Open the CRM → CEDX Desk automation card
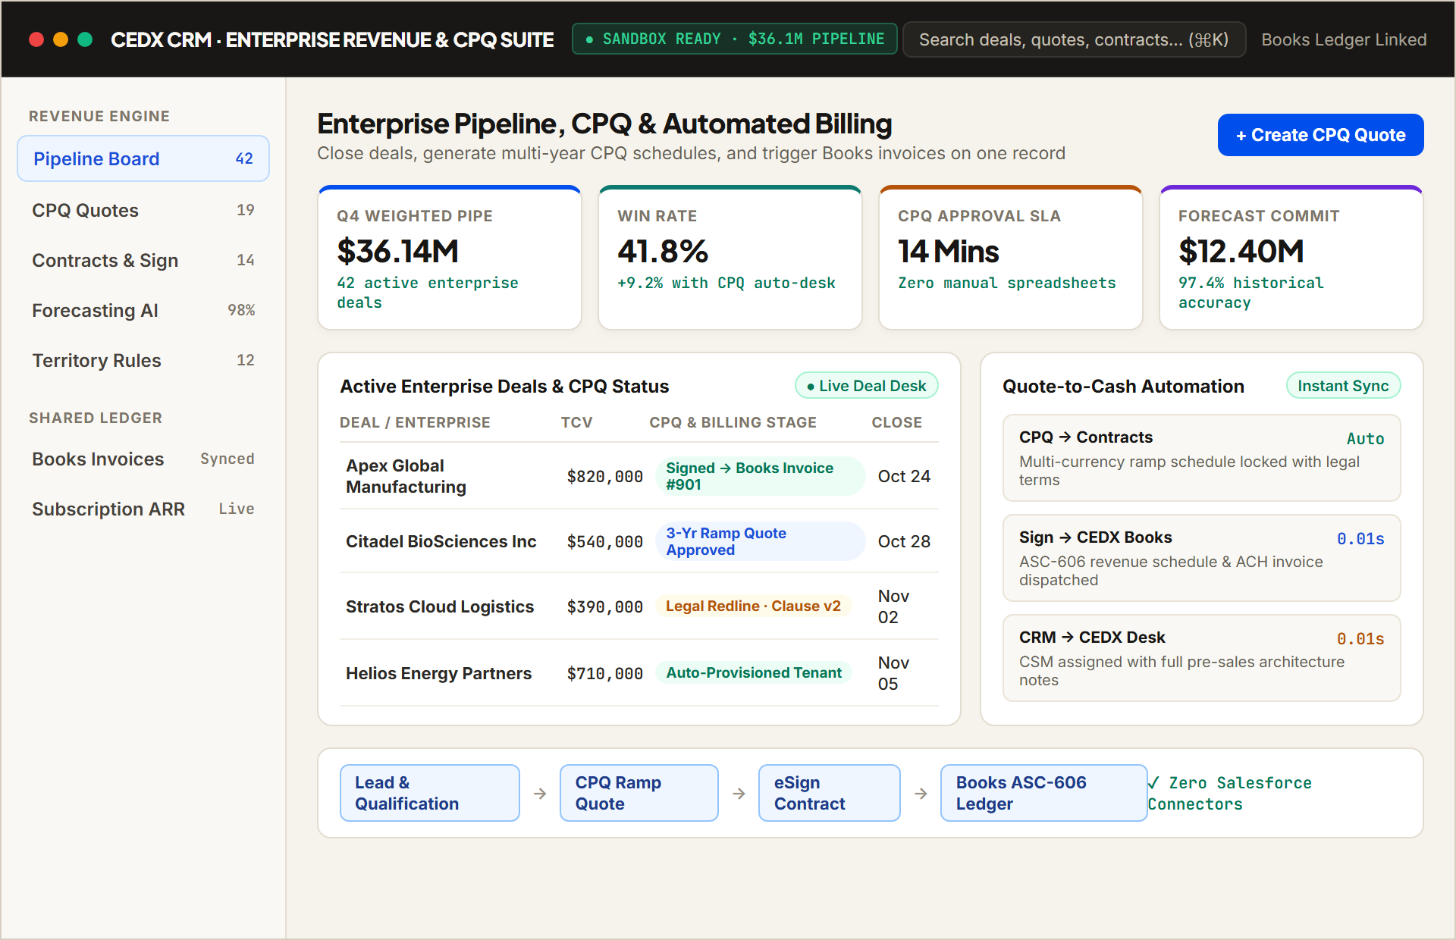Image resolution: width=1456 pixels, height=940 pixels. click(x=1201, y=658)
